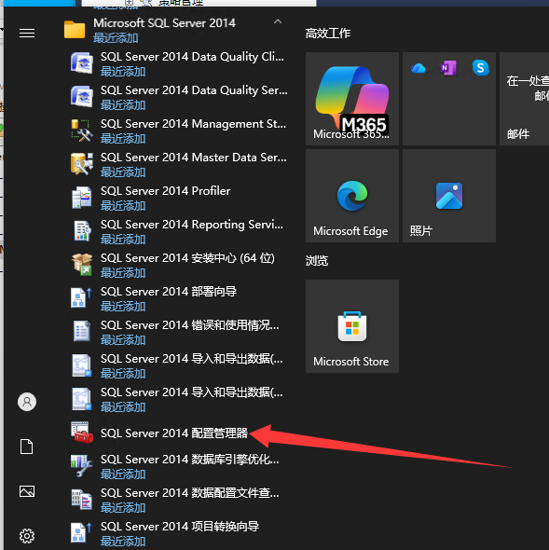Click the OneDrive icon in tile group

[419, 68]
